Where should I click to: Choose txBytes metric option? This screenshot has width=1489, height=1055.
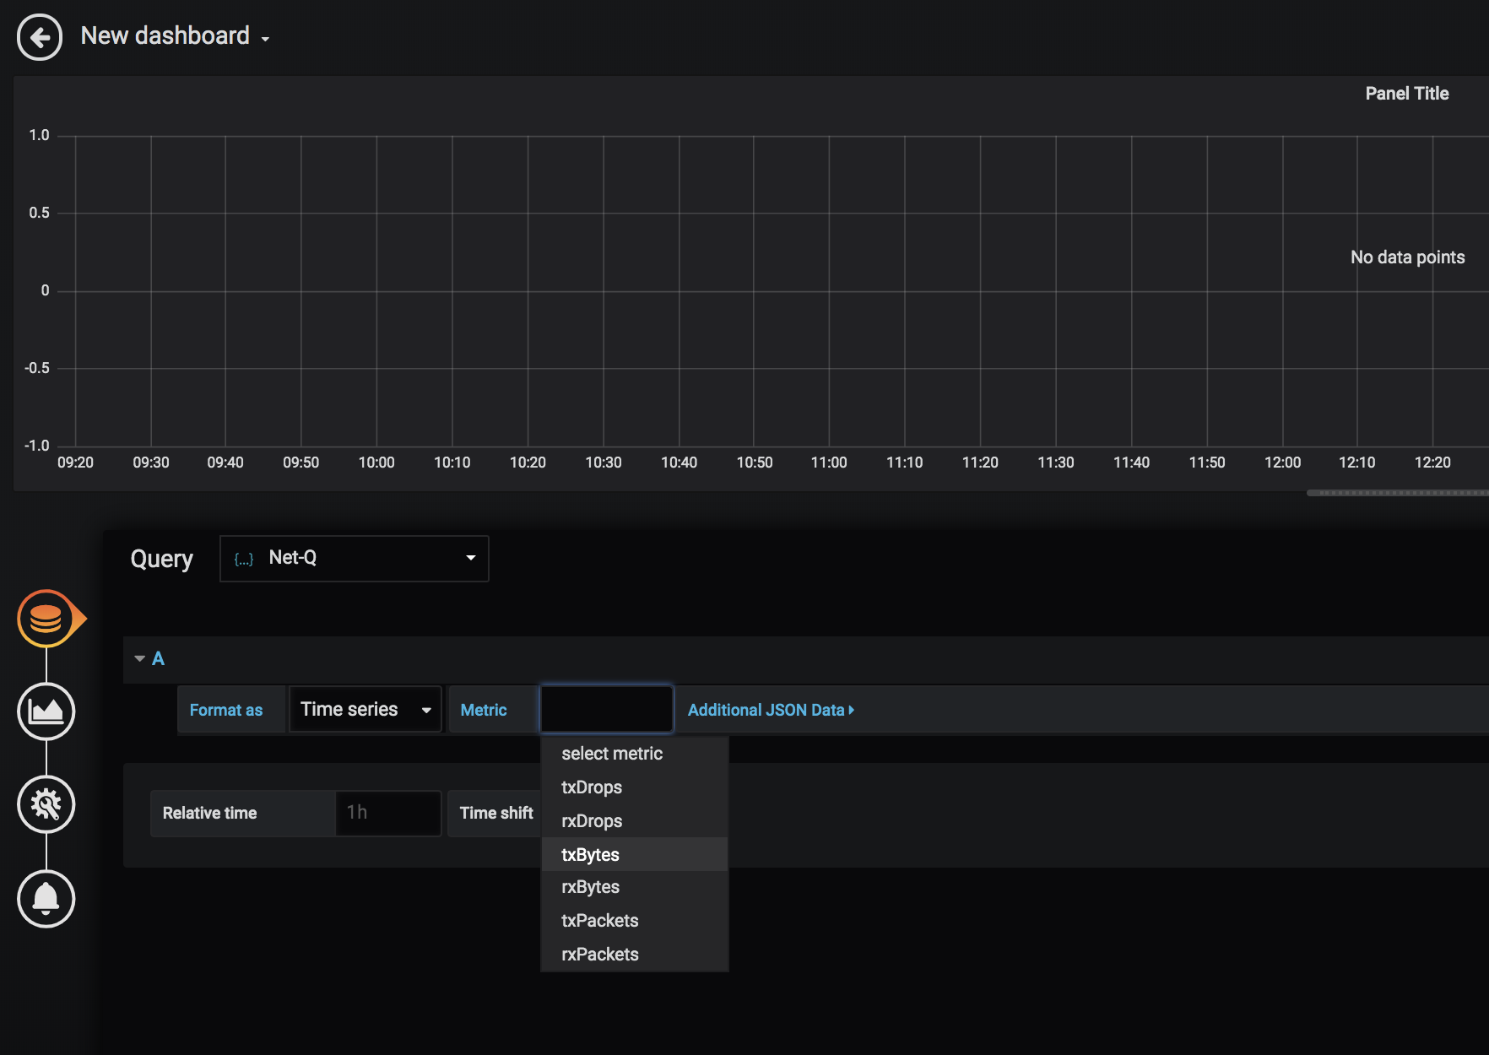(x=590, y=855)
